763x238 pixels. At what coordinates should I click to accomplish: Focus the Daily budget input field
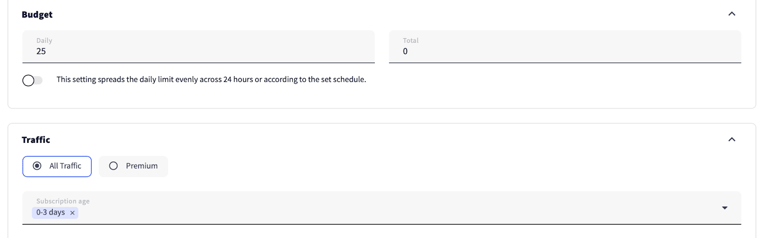pyautogui.click(x=198, y=51)
